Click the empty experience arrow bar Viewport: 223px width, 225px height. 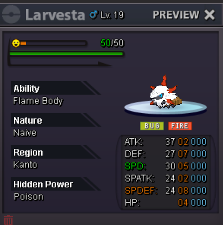[x=60, y=63]
